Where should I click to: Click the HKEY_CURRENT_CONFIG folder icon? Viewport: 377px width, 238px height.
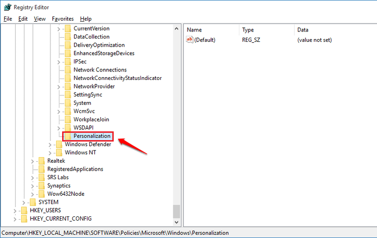click(24, 219)
